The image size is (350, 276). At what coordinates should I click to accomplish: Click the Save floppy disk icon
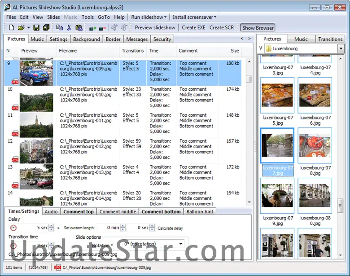pos(36,27)
